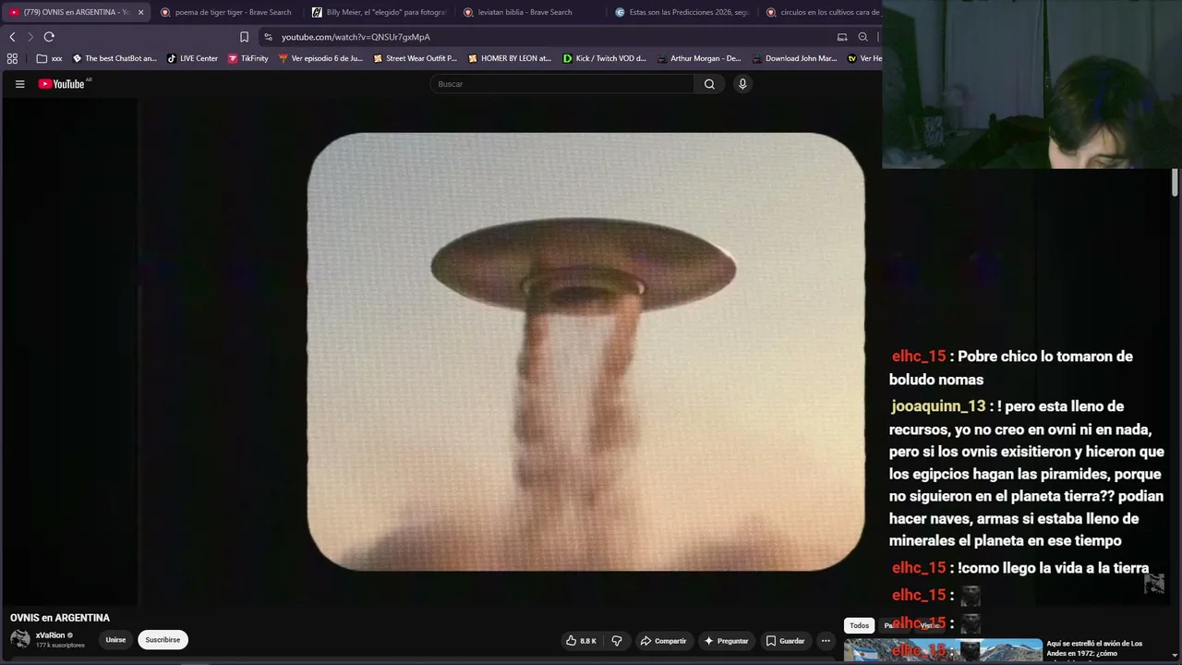The height and width of the screenshot is (665, 1182).
Task: Open LIVE Center bookmark
Action: click(192, 58)
